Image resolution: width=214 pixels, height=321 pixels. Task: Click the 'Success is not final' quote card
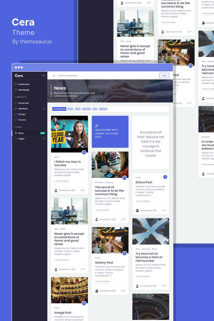pyautogui.click(x=151, y=142)
